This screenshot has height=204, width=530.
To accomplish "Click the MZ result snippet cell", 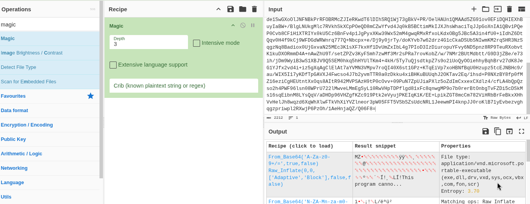I will (396, 174).
